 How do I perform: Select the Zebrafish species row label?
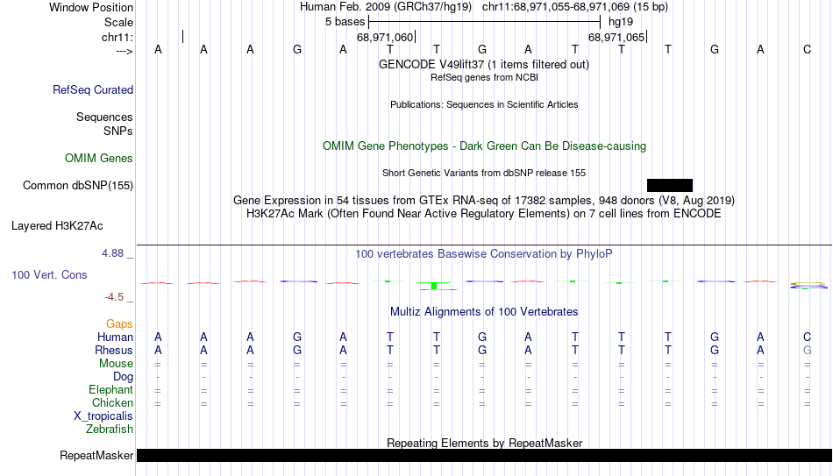click(x=110, y=429)
